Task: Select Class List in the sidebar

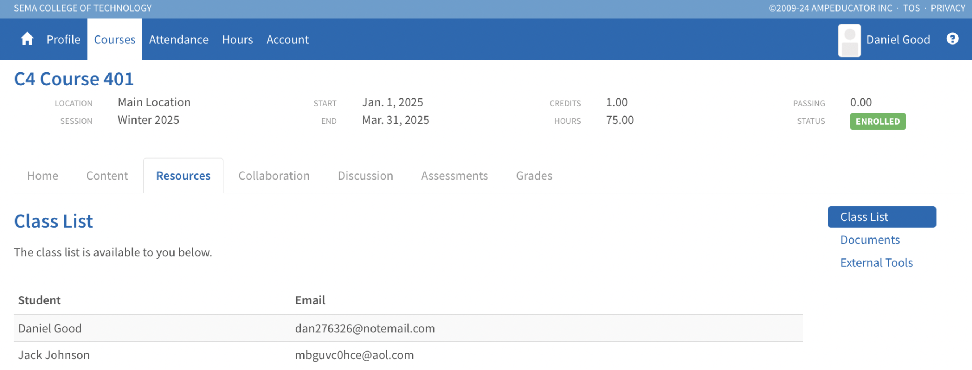Action: [x=881, y=217]
